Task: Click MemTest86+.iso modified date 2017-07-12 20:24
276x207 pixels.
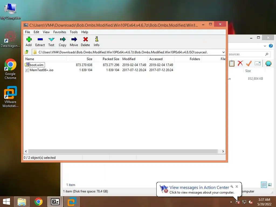Action: coord(134,70)
